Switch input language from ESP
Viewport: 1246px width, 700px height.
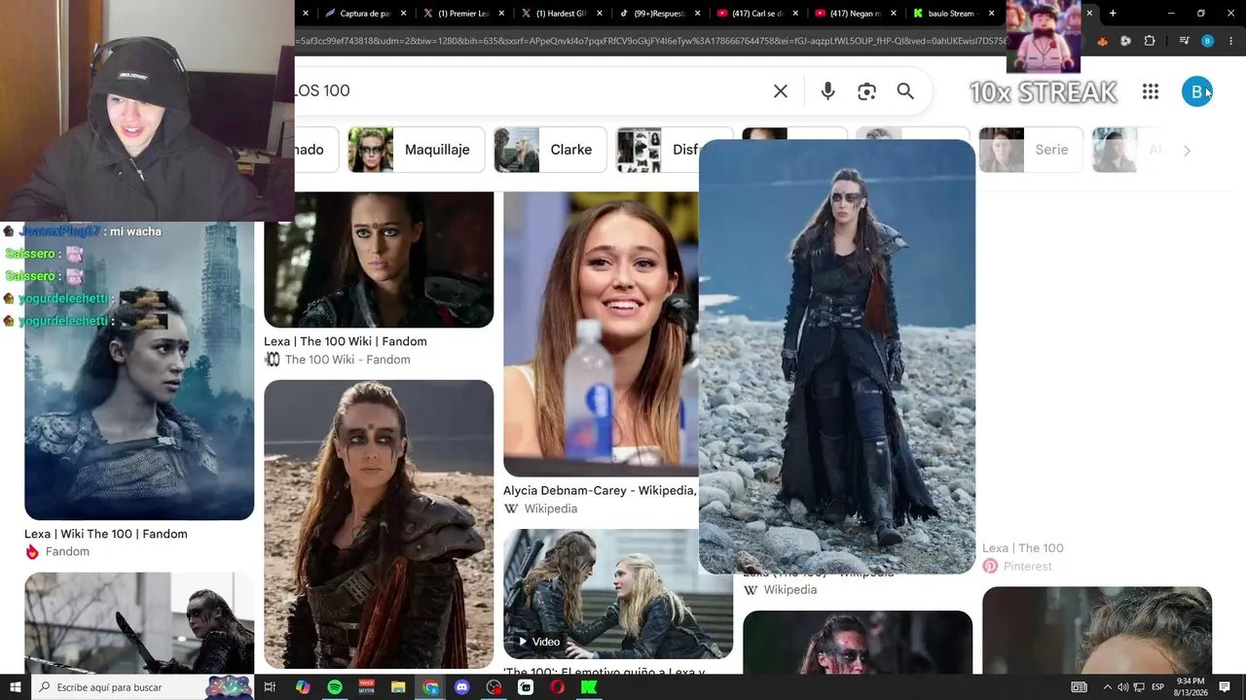click(1158, 687)
